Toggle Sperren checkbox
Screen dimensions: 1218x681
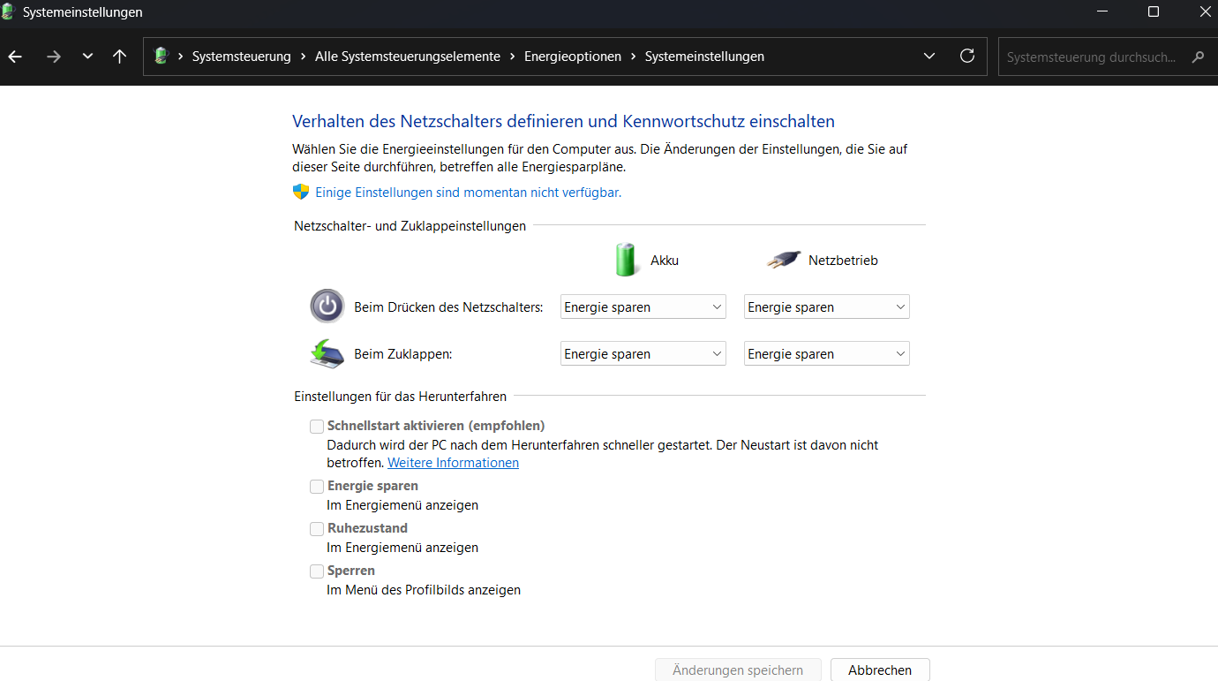317,571
